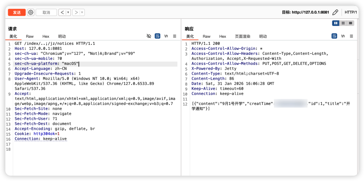Select the side-by-side split layout icon
Screen dimensions: 364x181
[335, 23]
